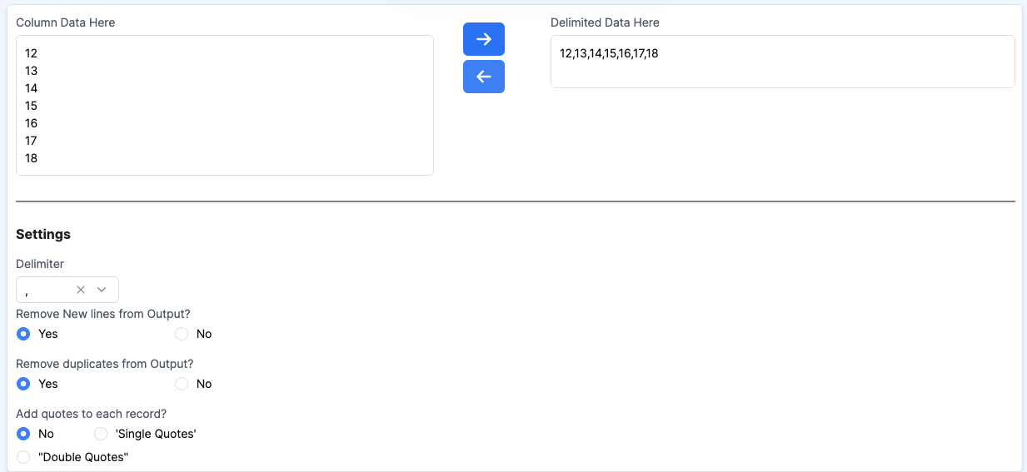Clear the delimiter selection with X icon
1027x472 pixels.
81,290
